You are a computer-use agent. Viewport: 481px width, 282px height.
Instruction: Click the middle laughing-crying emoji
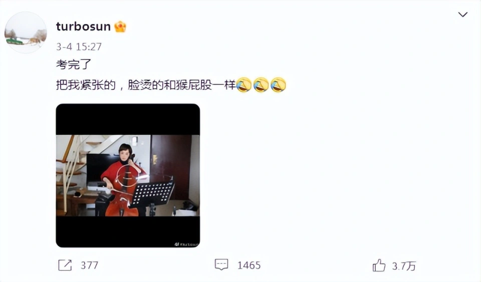[x=261, y=85]
